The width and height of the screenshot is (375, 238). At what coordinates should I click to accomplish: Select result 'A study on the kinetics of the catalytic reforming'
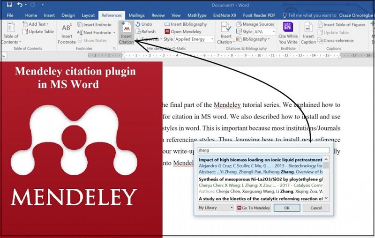[x=261, y=199]
